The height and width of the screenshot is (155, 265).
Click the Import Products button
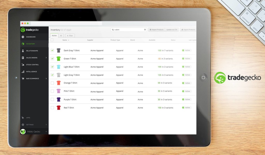click(x=157, y=29)
